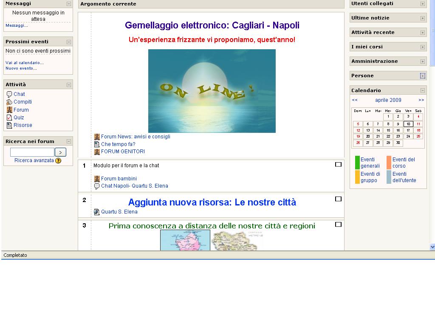435x326 pixels.
Task: Collapse the Attività block
Action: (69, 85)
